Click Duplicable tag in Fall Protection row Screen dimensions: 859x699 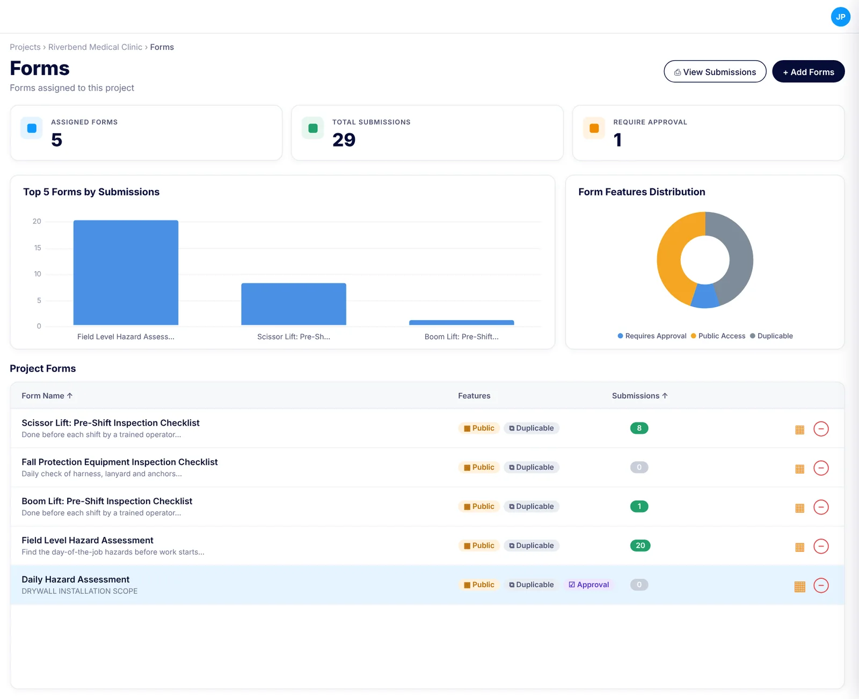[532, 467]
